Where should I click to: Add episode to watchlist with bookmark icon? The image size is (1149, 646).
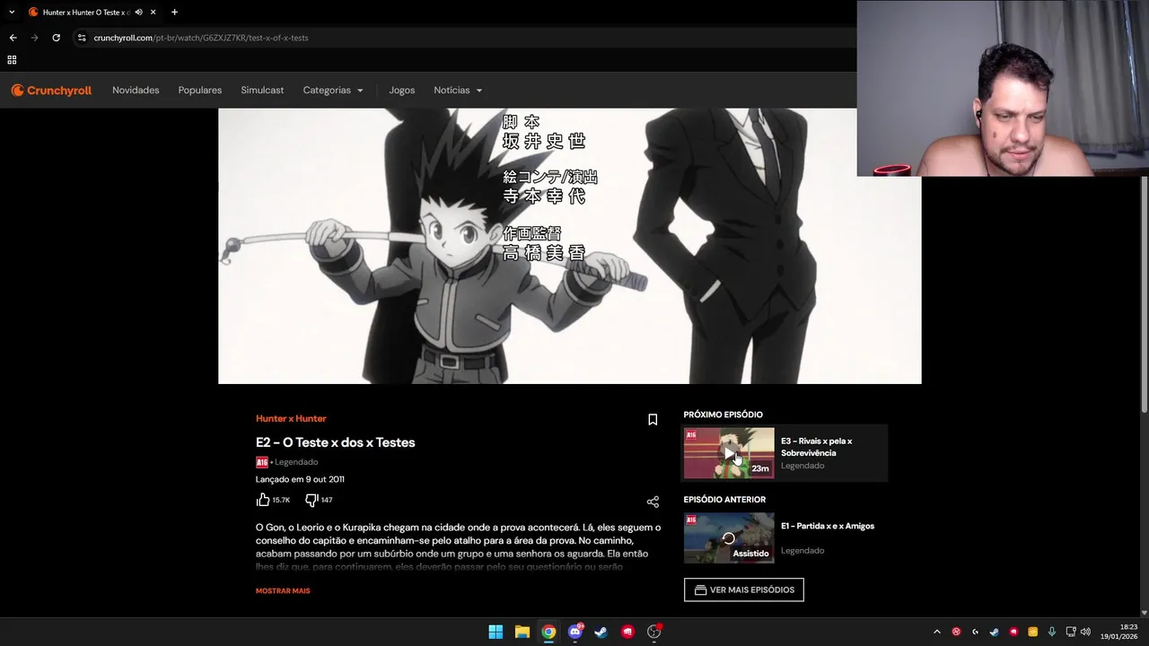[x=653, y=419]
